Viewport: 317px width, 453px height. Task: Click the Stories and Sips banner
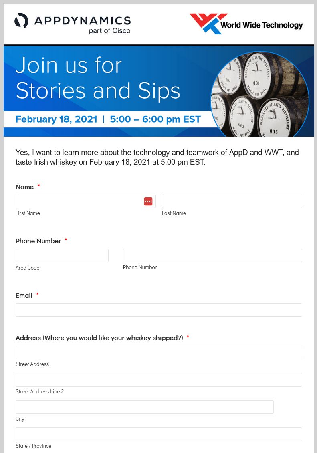(x=98, y=78)
